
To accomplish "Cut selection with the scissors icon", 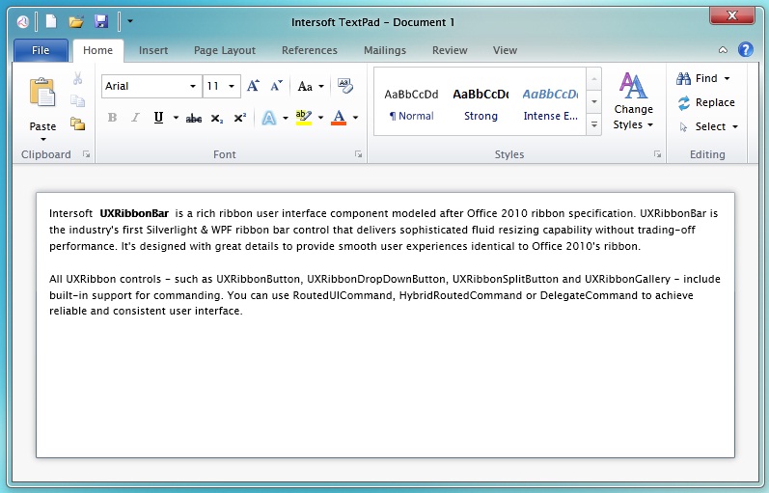I will coord(77,78).
